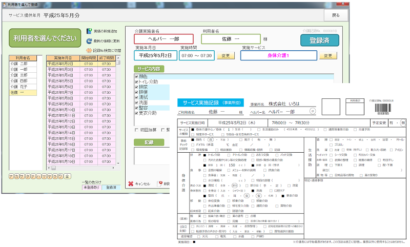Click the horizontal scrollbar left arrow

coord(49,168)
